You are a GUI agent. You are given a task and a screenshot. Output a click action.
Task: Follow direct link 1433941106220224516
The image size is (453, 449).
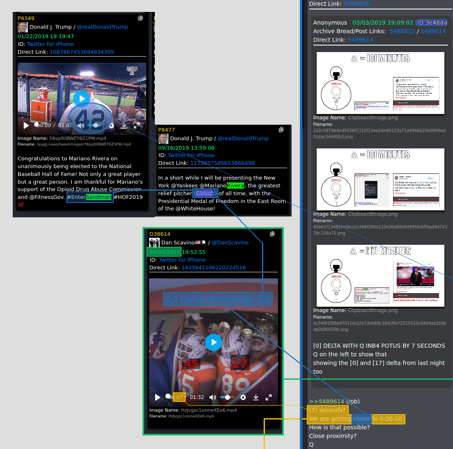(x=214, y=268)
